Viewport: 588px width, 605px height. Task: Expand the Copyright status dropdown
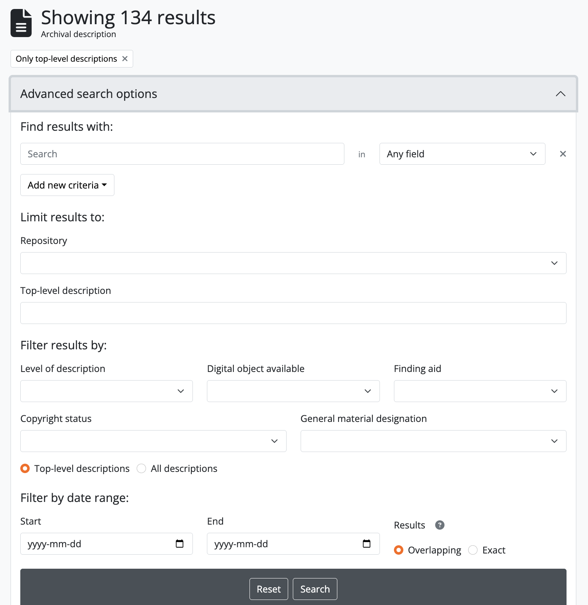click(153, 441)
